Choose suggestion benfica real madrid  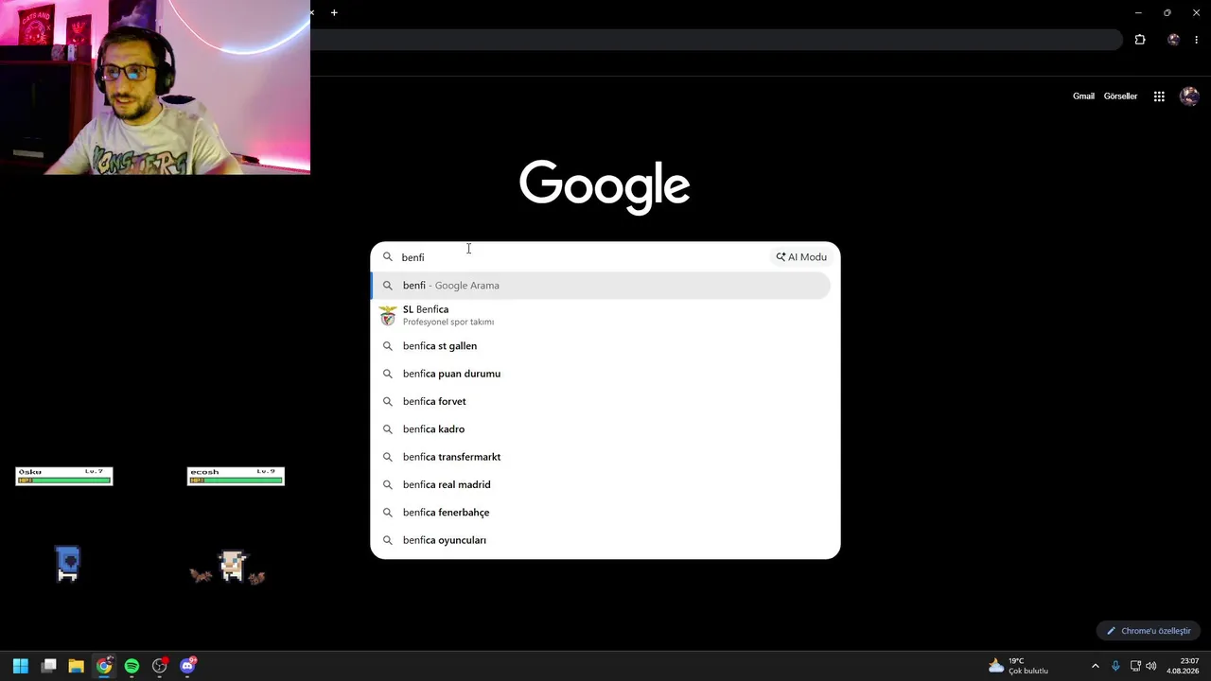coord(601,484)
